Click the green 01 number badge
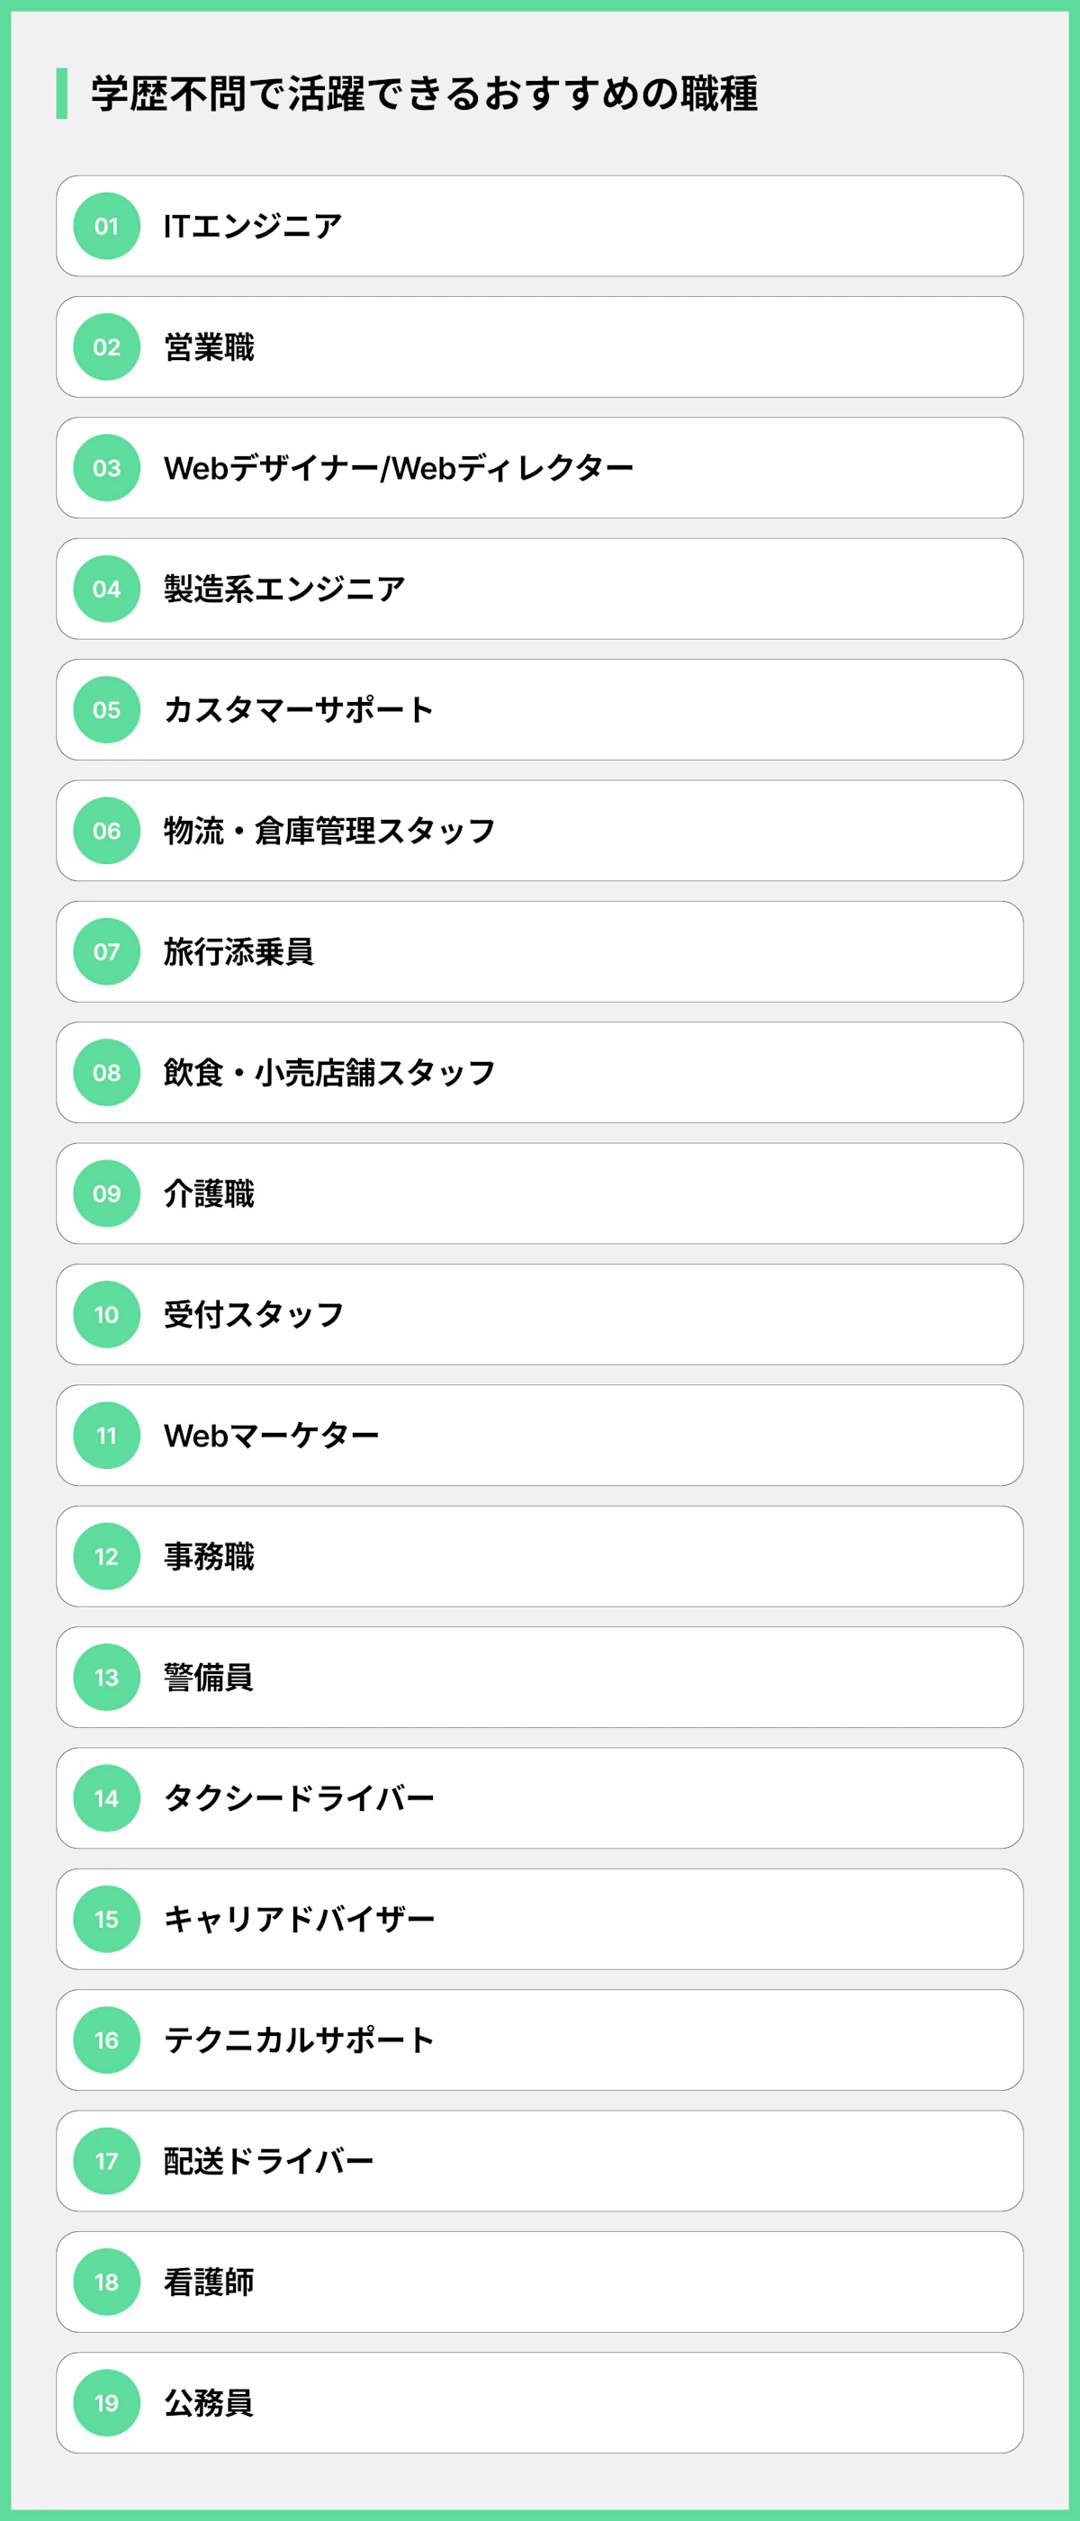Image resolution: width=1080 pixels, height=2521 pixels. pyautogui.click(x=106, y=226)
